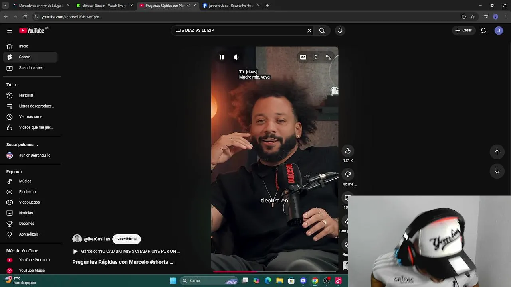This screenshot has width=511, height=287.
Task: Open Aprendizaje in Explorar
Action: [x=30, y=234]
